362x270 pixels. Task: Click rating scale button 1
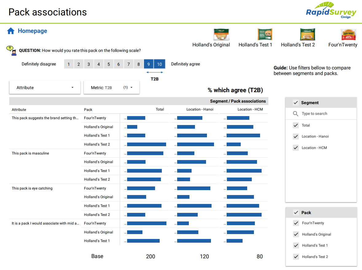pos(68,64)
